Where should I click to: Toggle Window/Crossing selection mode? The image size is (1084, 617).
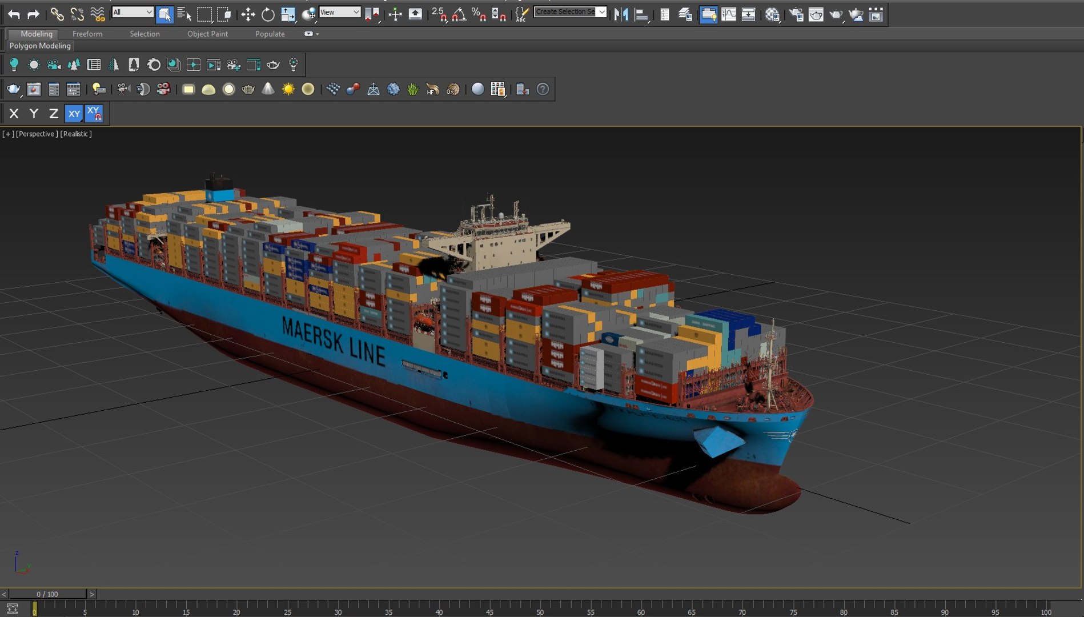[224, 14]
